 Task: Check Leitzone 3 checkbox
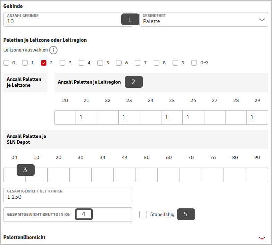[62, 63]
